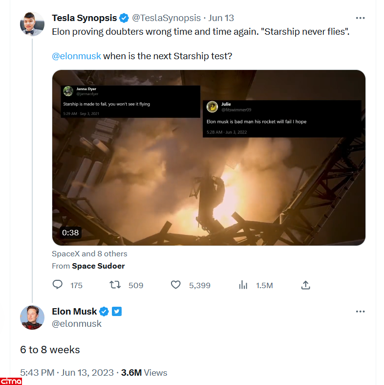Click the Jun 13 tweet date
Image resolution: width=384 pixels, height=385 pixels.
coord(221,18)
